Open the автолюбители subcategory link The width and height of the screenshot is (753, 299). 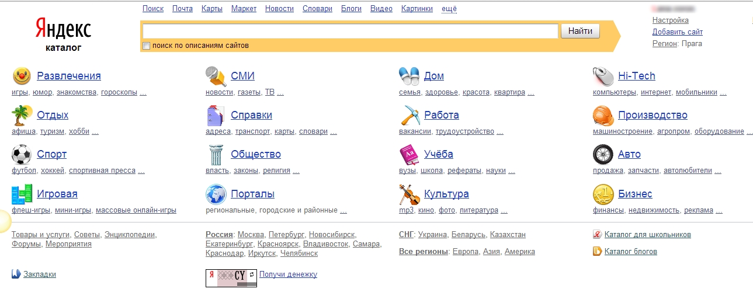(687, 171)
